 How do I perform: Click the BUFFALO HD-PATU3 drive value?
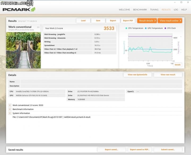click(x=101, y=95)
